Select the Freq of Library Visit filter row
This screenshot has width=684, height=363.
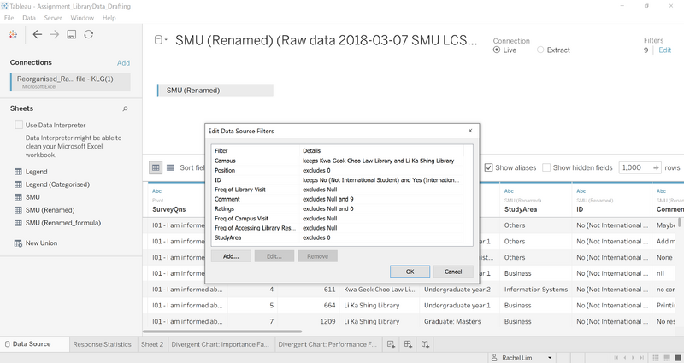(x=338, y=190)
